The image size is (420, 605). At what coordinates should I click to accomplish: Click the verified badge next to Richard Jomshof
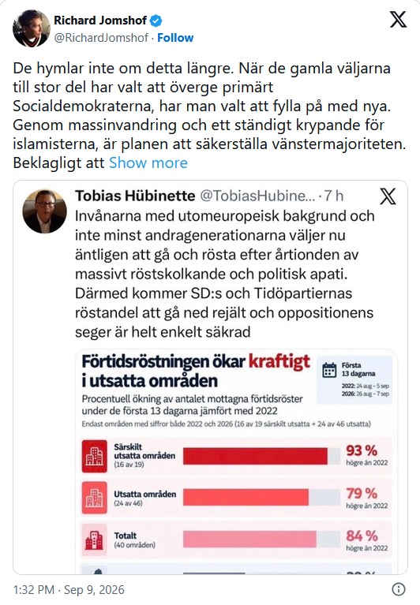point(156,21)
